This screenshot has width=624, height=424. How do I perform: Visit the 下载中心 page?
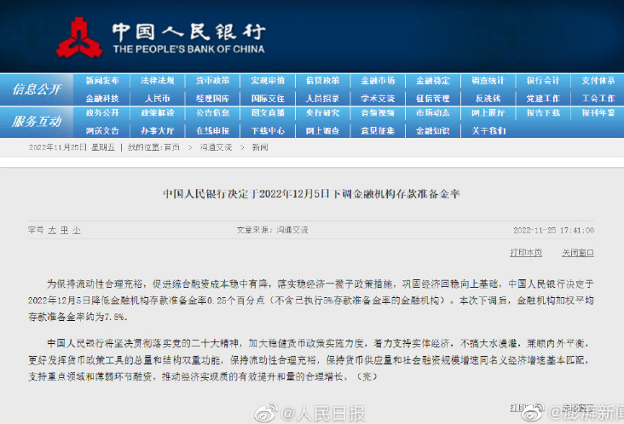268,131
